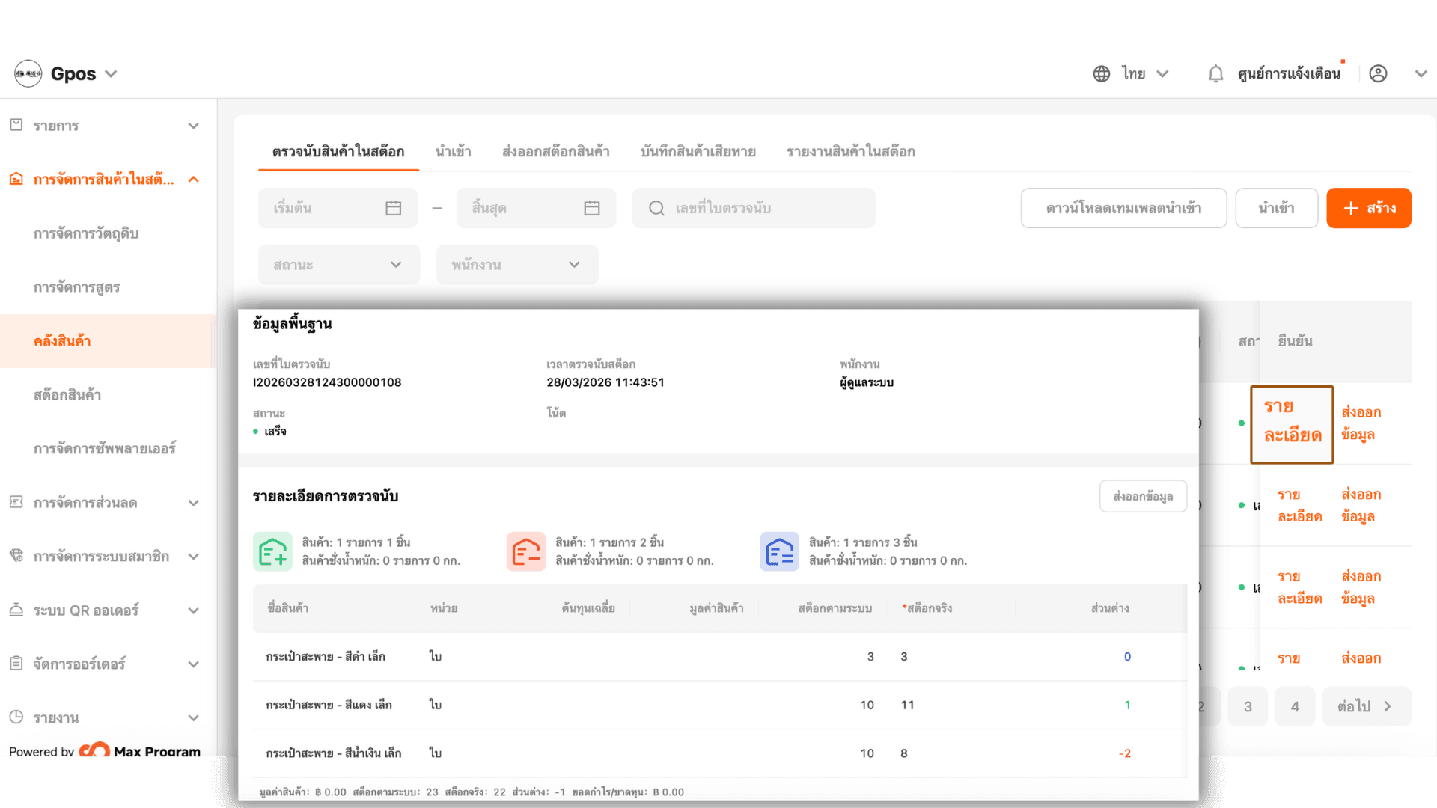Click the ดาวน์โหลดเทมเพลตนำเข้า button
The image size is (1437, 808).
pos(1123,208)
